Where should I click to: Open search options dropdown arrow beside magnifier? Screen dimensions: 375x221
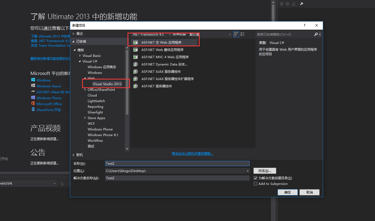click(x=320, y=34)
